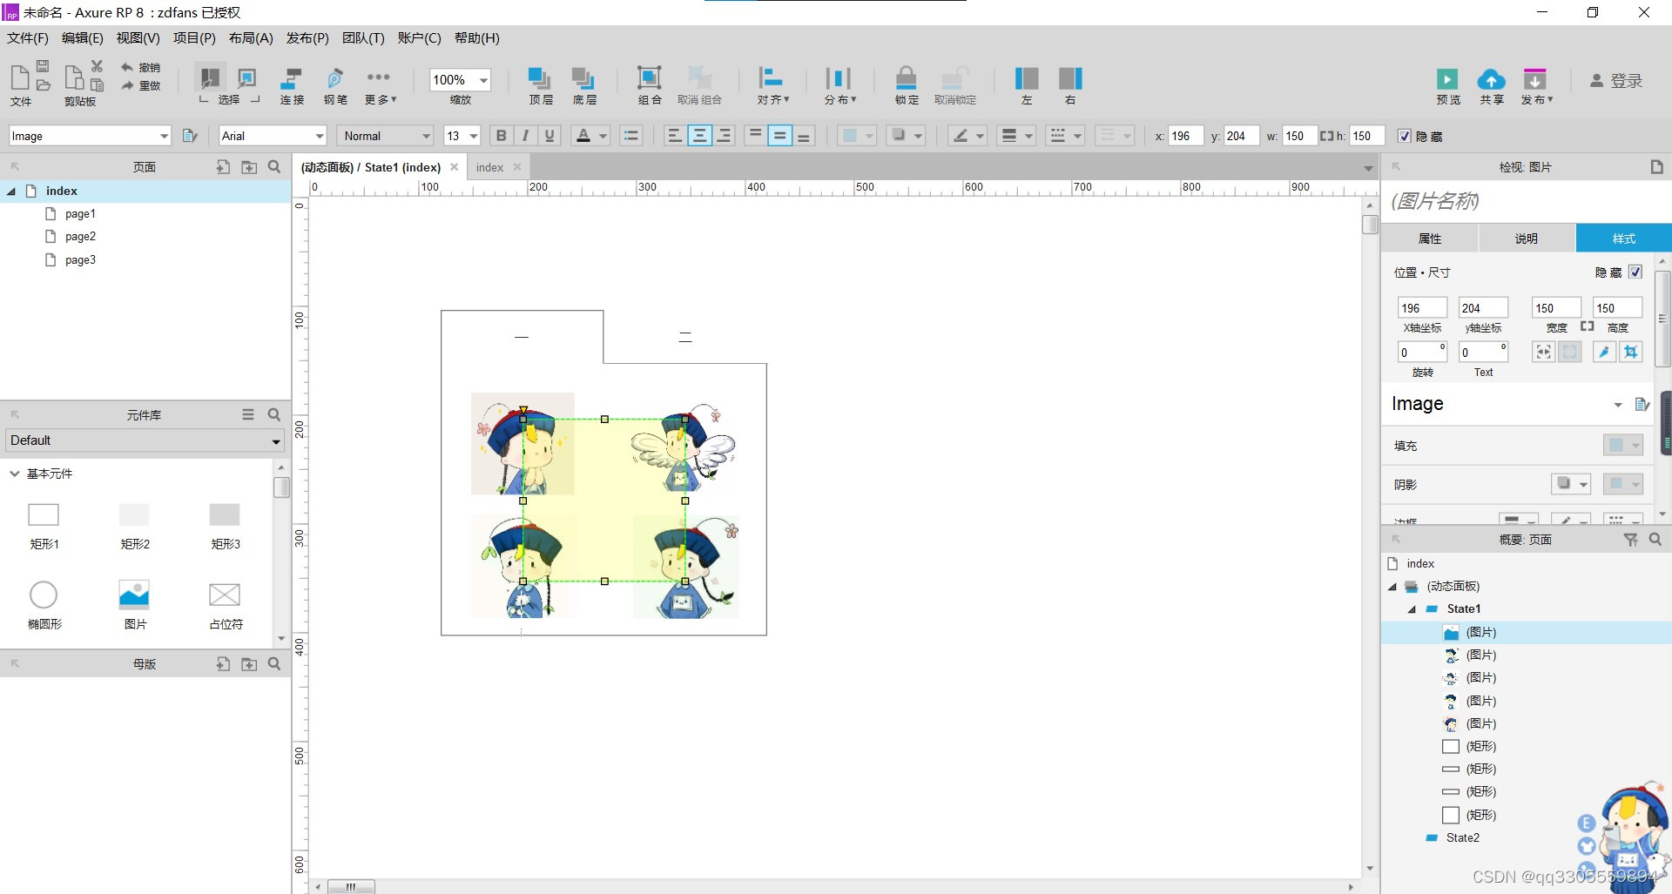Toggle top vertical alignment button
The height and width of the screenshot is (894, 1672).
point(756,136)
